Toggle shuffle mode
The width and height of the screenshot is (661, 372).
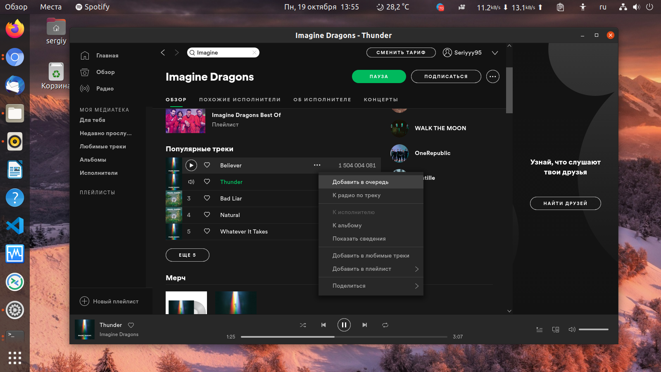pos(303,325)
